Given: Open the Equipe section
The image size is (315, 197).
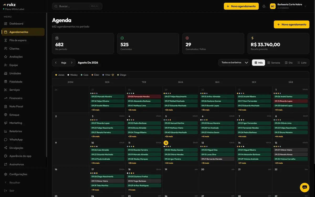Looking at the screenshot, I should tap(23, 65).
